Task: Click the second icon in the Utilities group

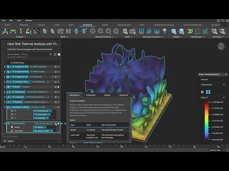Action: coord(181,31)
